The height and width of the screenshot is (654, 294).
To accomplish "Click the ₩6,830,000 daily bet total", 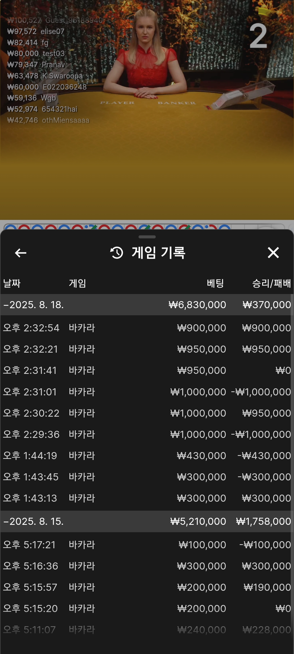I will coord(197,305).
